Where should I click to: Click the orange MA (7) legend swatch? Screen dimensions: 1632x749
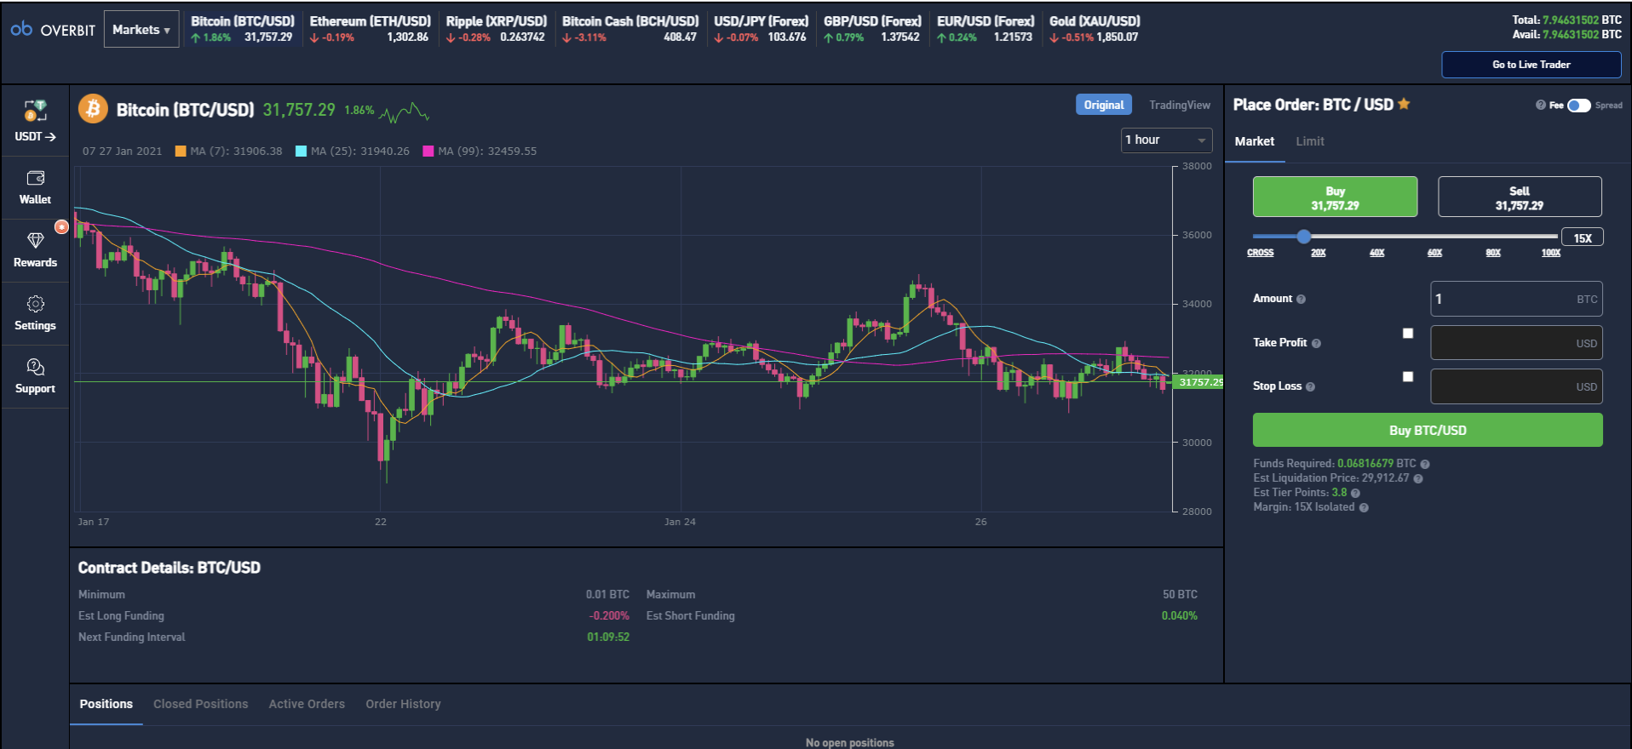pos(181,152)
